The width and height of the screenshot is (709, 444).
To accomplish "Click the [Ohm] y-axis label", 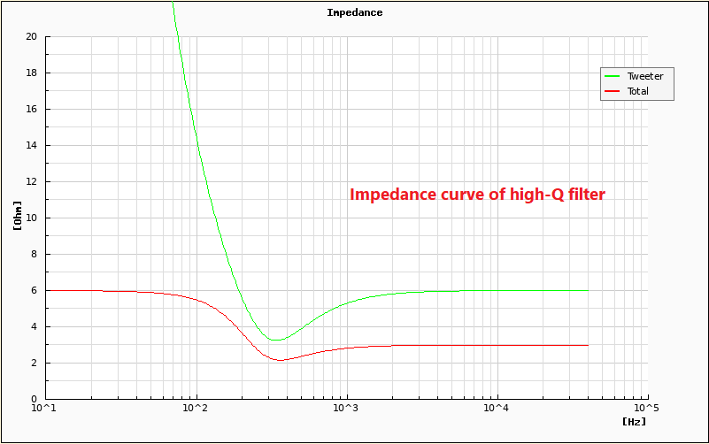I will click(18, 217).
